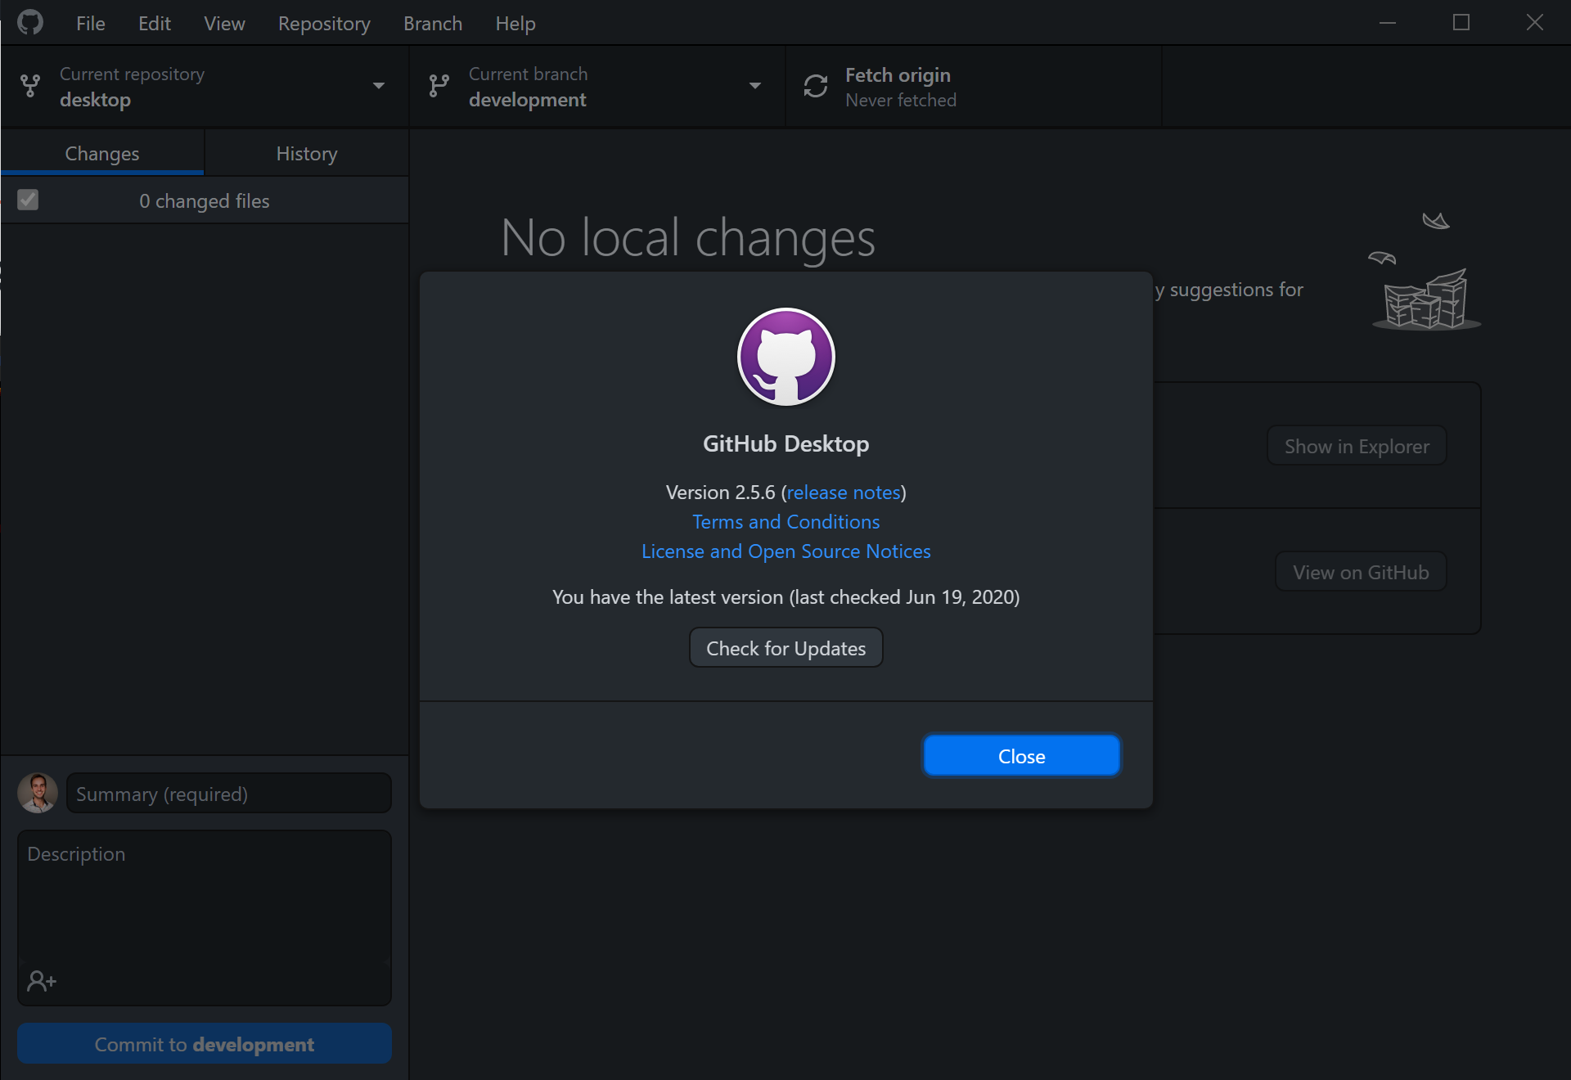Open the Repository menu
The image size is (1571, 1080).
324,24
